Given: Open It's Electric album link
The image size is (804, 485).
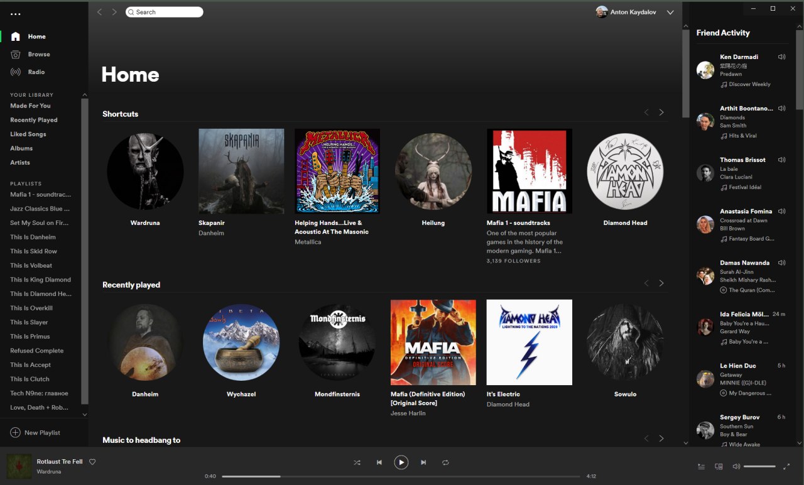Looking at the screenshot, I should [x=503, y=394].
